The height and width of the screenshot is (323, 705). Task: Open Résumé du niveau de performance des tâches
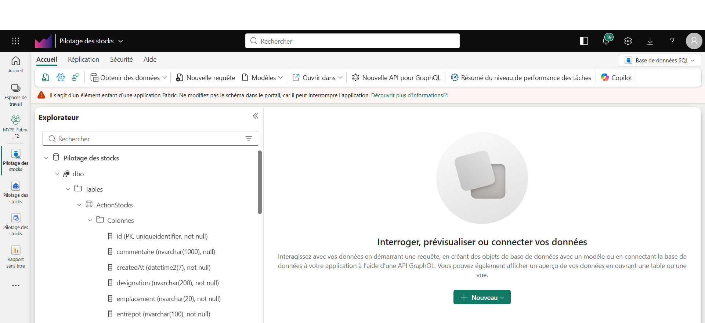521,77
